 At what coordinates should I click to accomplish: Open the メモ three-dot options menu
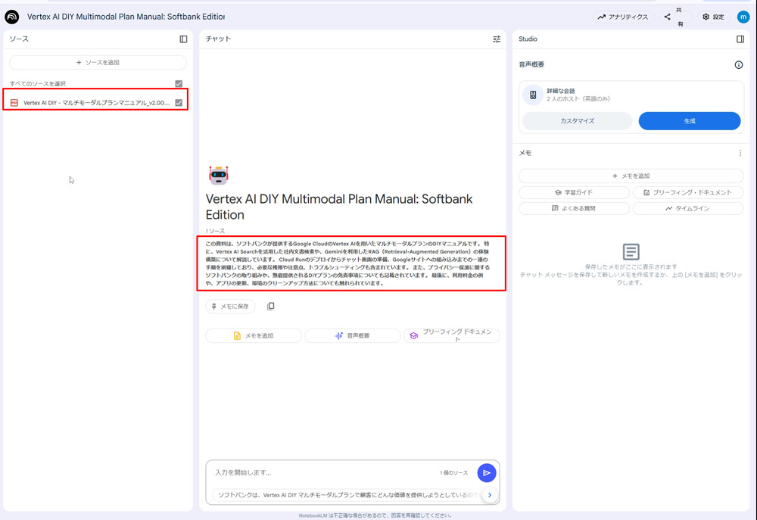tap(740, 153)
